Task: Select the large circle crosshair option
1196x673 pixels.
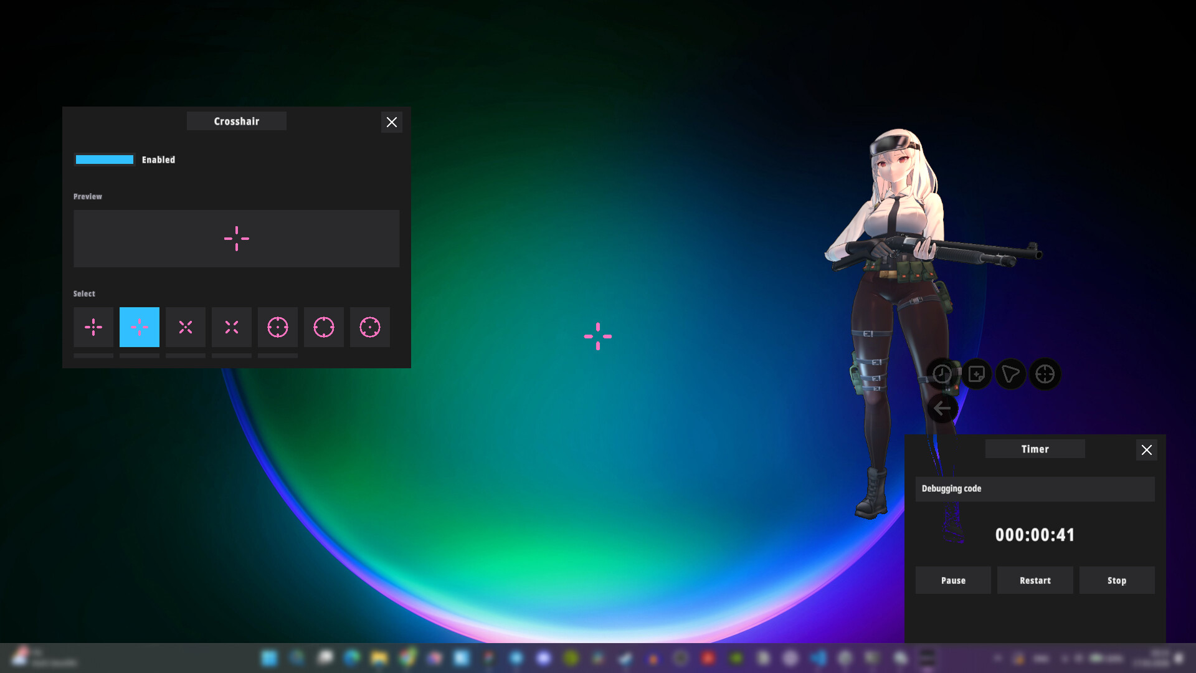Action: pos(323,327)
